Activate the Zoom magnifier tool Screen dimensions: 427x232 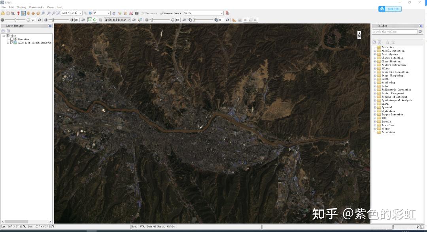click(x=43, y=13)
